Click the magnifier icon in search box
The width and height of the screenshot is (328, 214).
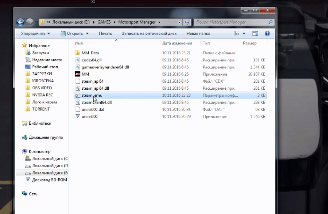270,22
